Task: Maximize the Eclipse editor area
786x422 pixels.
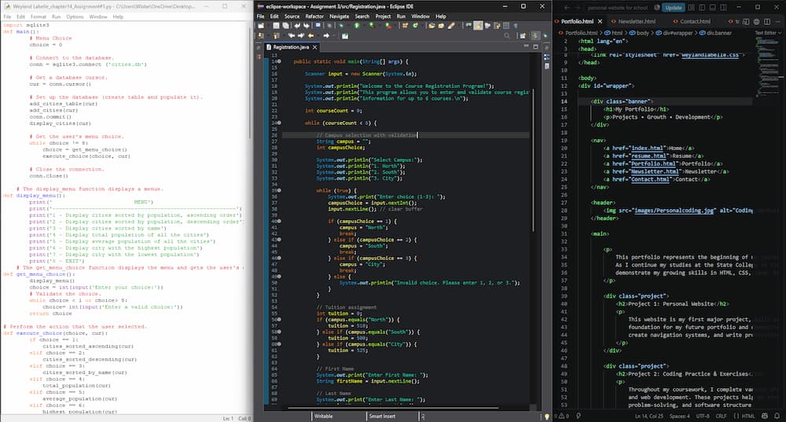Action: pyautogui.click(x=535, y=46)
